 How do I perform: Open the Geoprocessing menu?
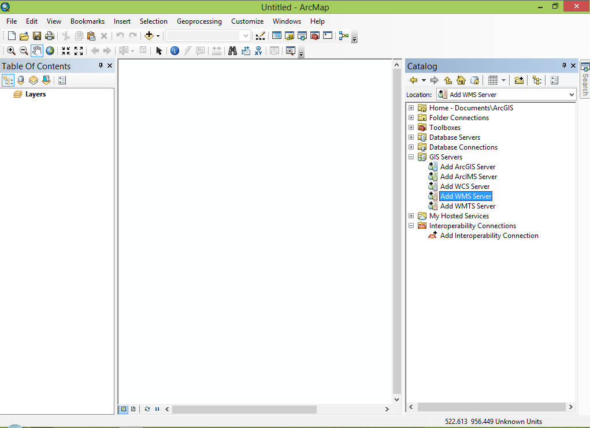click(x=199, y=21)
